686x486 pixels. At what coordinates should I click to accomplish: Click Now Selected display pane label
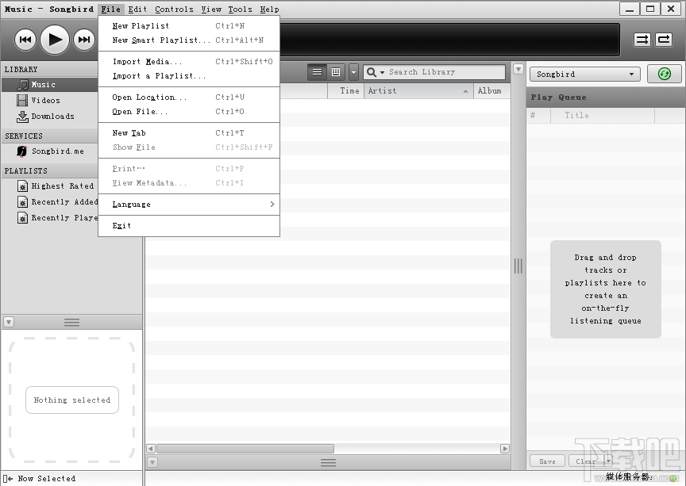[46, 479]
